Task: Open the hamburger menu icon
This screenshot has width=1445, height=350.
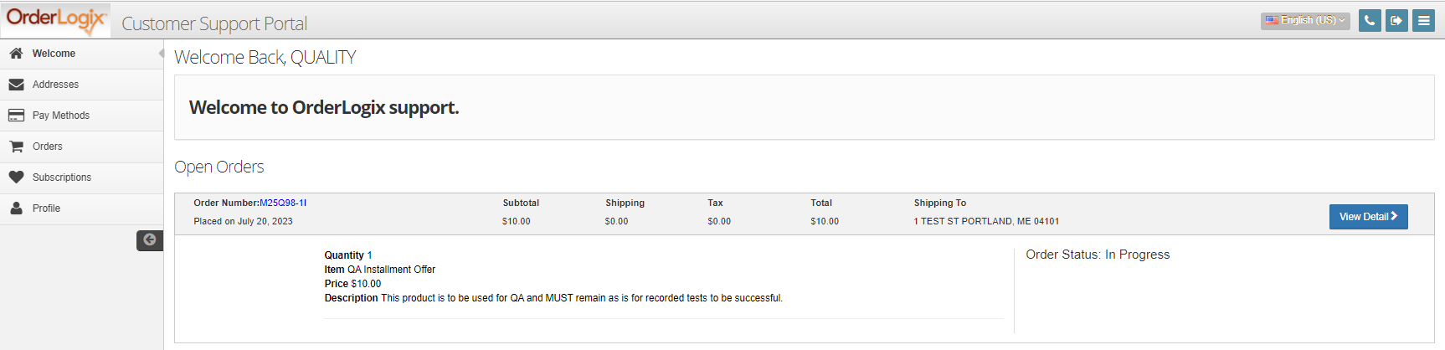Action: pyautogui.click(x=1423, y=20)
